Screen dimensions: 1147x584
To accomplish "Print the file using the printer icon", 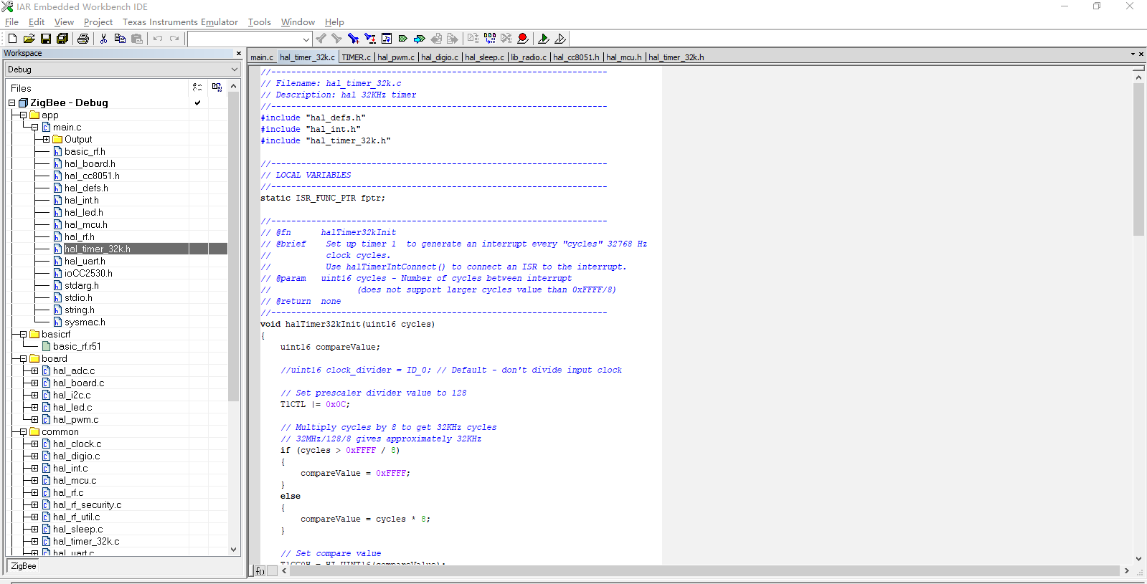I will [83, 39].
